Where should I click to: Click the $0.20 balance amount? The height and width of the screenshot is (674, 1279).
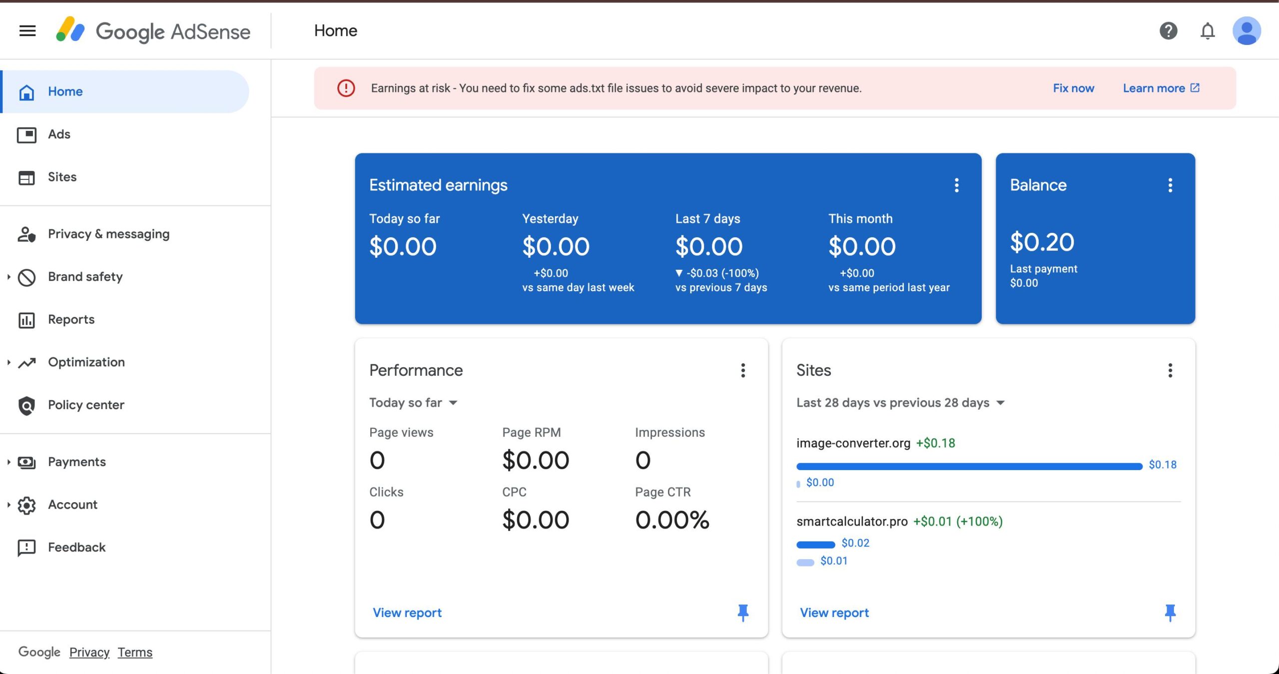tap(1042, 242)
